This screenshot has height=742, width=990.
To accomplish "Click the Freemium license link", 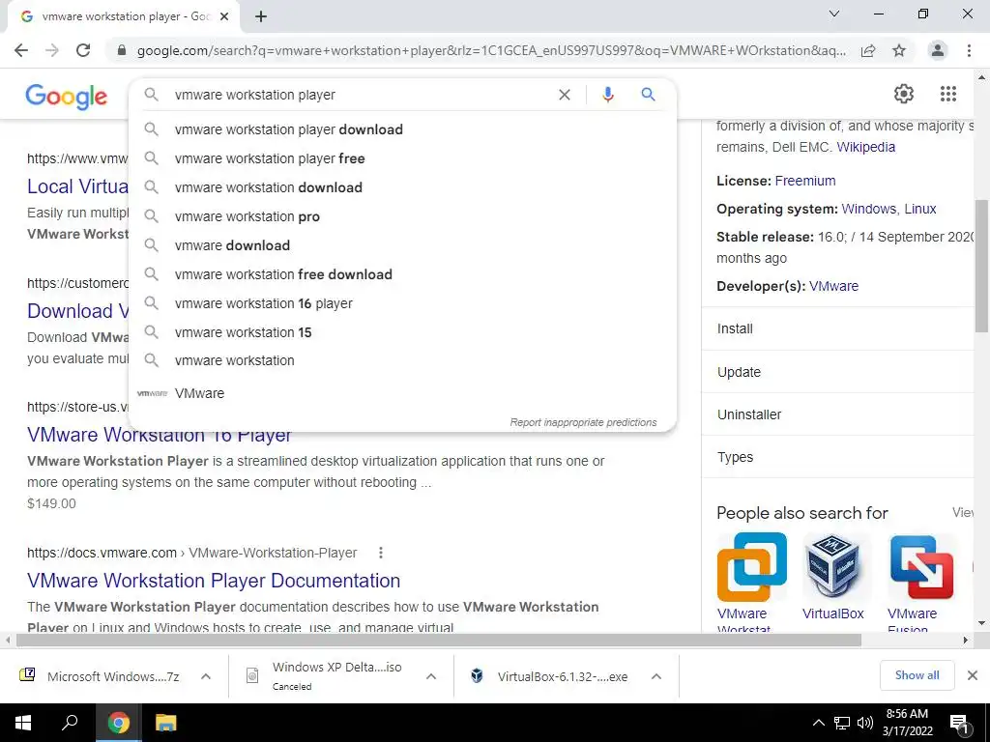I will pyautogui.click(x=805, y=181).
